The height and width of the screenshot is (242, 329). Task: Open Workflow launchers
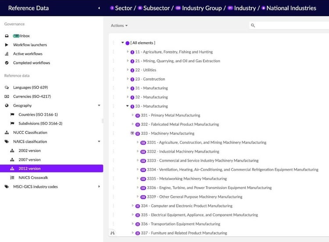(30, 45)
